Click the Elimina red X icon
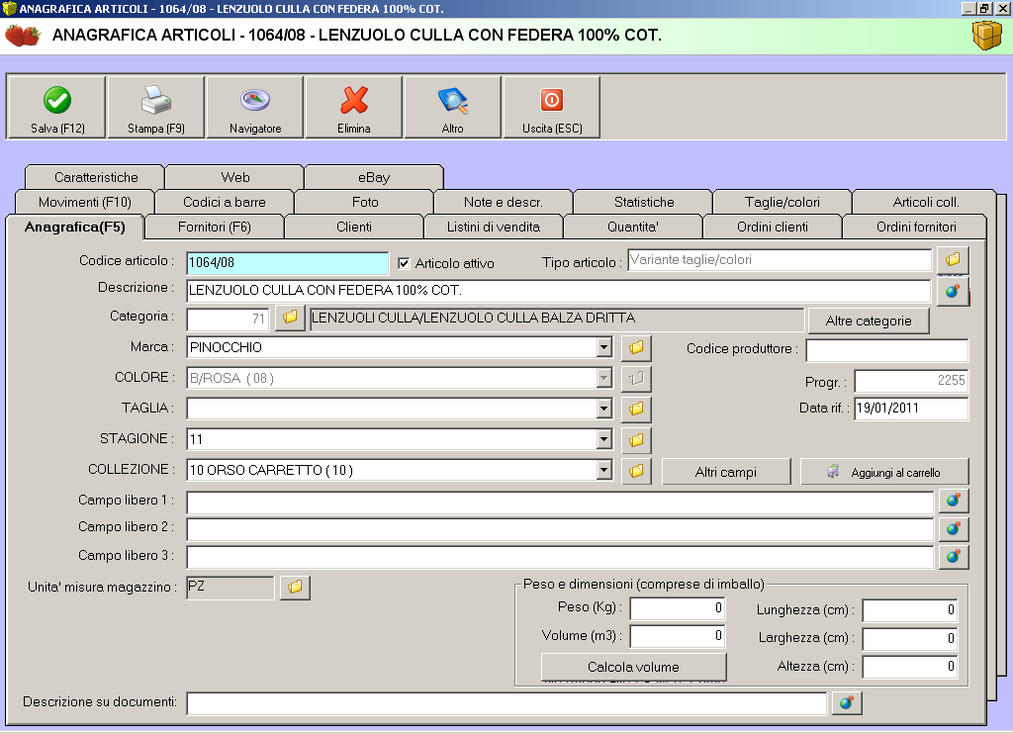Image resolution: width=1013 pixels, height=734 pixels. [x=354, y=101]
